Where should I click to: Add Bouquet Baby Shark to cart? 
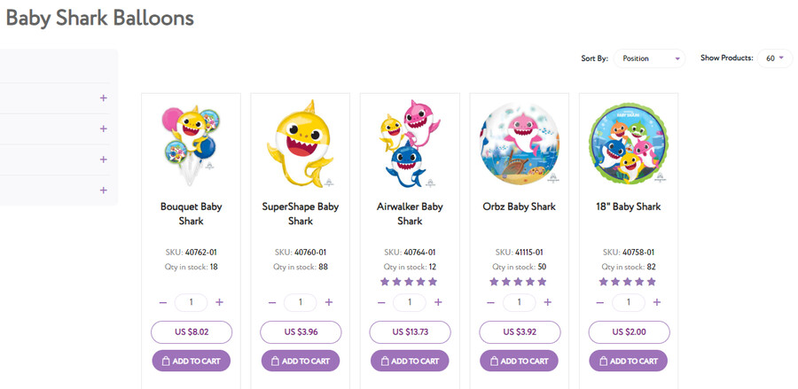[191, 361]
